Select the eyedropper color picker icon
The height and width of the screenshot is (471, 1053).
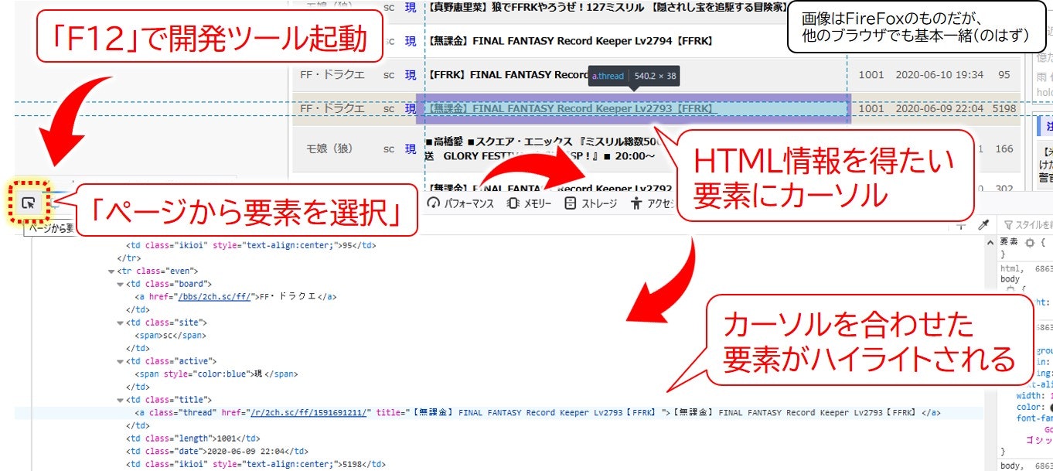pos(983,224)
